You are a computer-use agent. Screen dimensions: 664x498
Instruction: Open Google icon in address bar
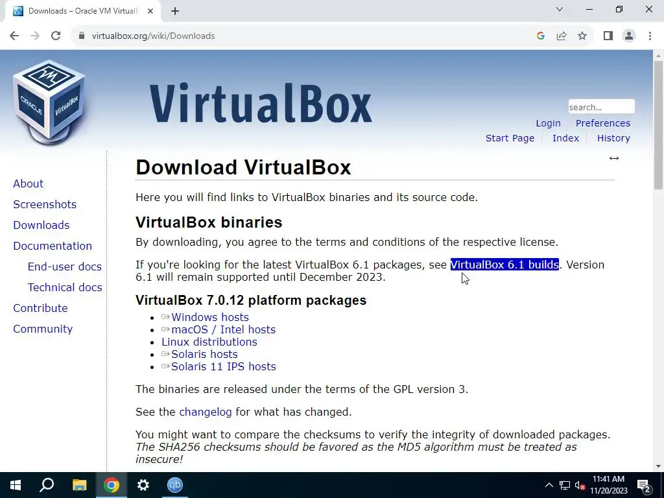(540, 36)
